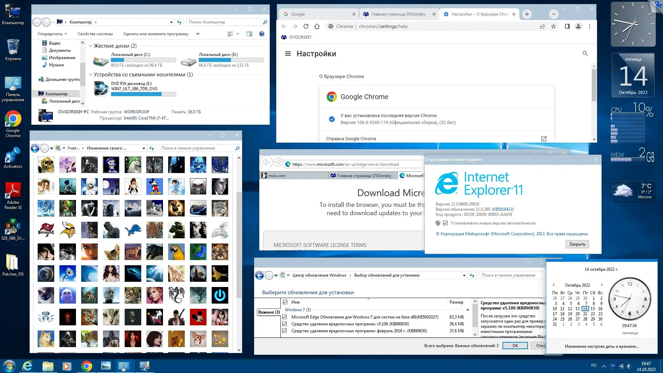
Task: Toggle the select-all updates checkbox beside Имя
Action: [x=285, y=302]
